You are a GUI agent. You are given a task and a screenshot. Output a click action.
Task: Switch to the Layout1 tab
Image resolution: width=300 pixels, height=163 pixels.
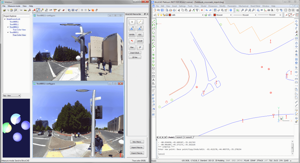click(x=179, y=137)
